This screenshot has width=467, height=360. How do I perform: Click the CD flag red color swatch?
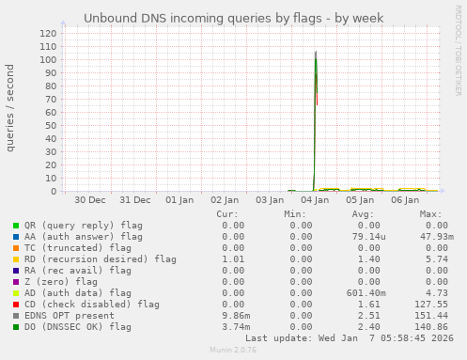tap(16, 305)
